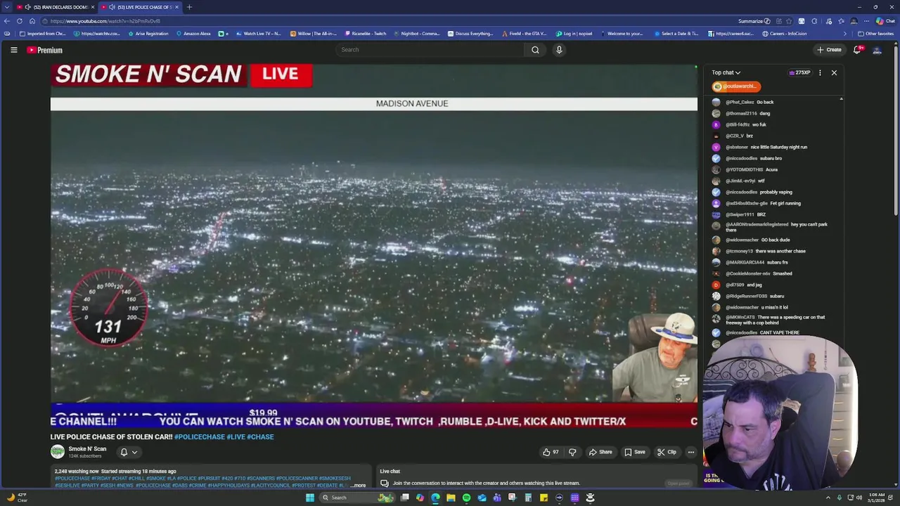Select the LIVE POLICE CHASE browser tab
The image size is (900, 506).
pos(140,7)
